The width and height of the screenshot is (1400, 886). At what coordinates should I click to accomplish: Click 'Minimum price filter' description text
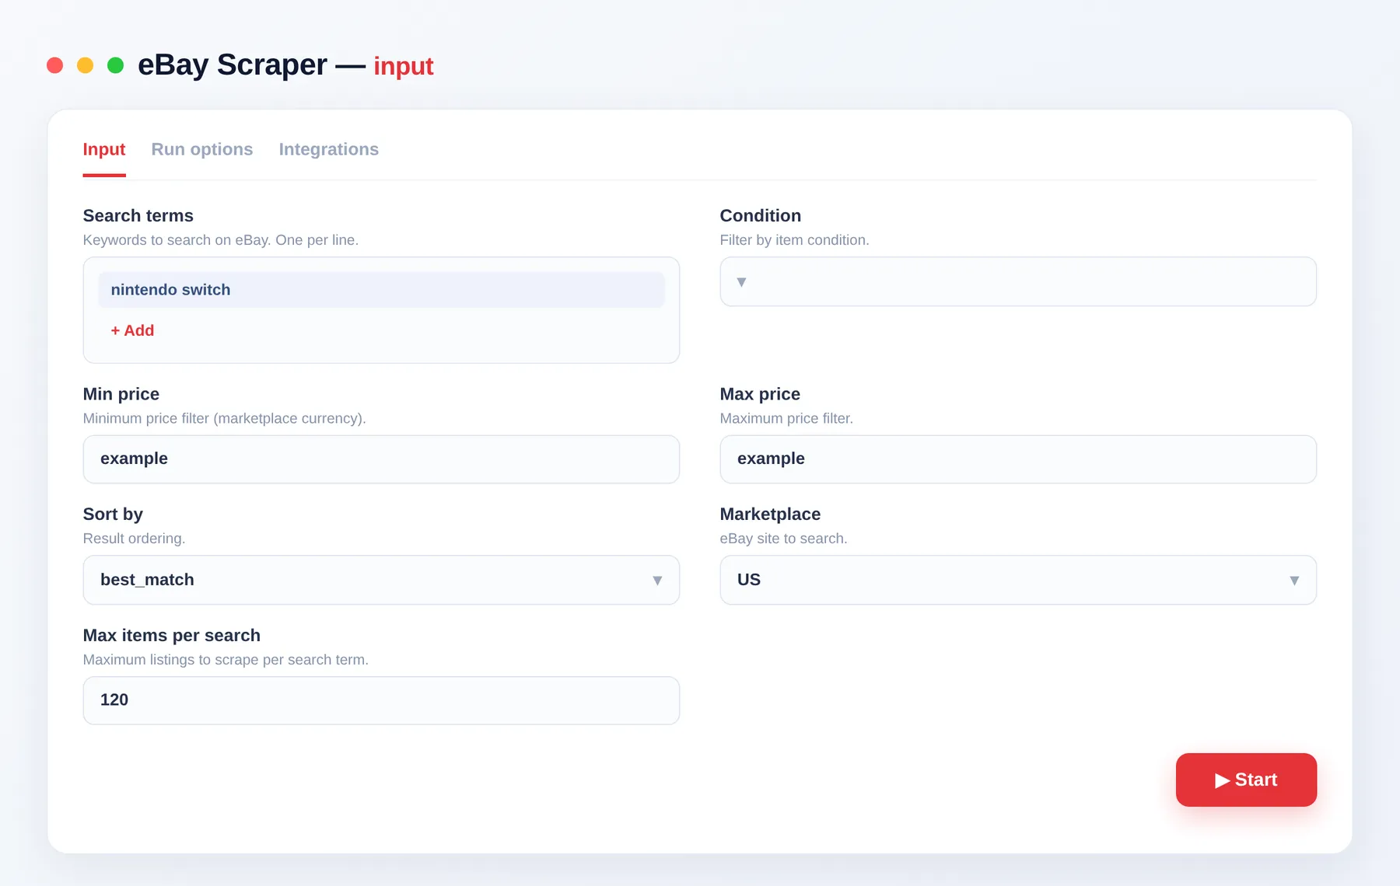point(224,418)
